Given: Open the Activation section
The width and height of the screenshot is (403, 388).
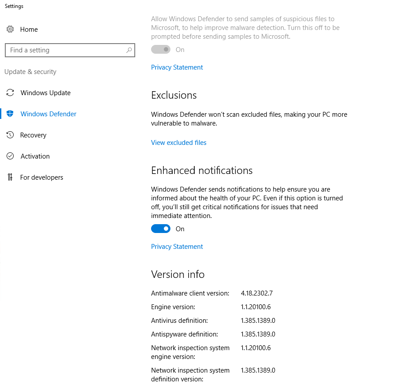Looking at the screenshot, I should tap(35, 156).
